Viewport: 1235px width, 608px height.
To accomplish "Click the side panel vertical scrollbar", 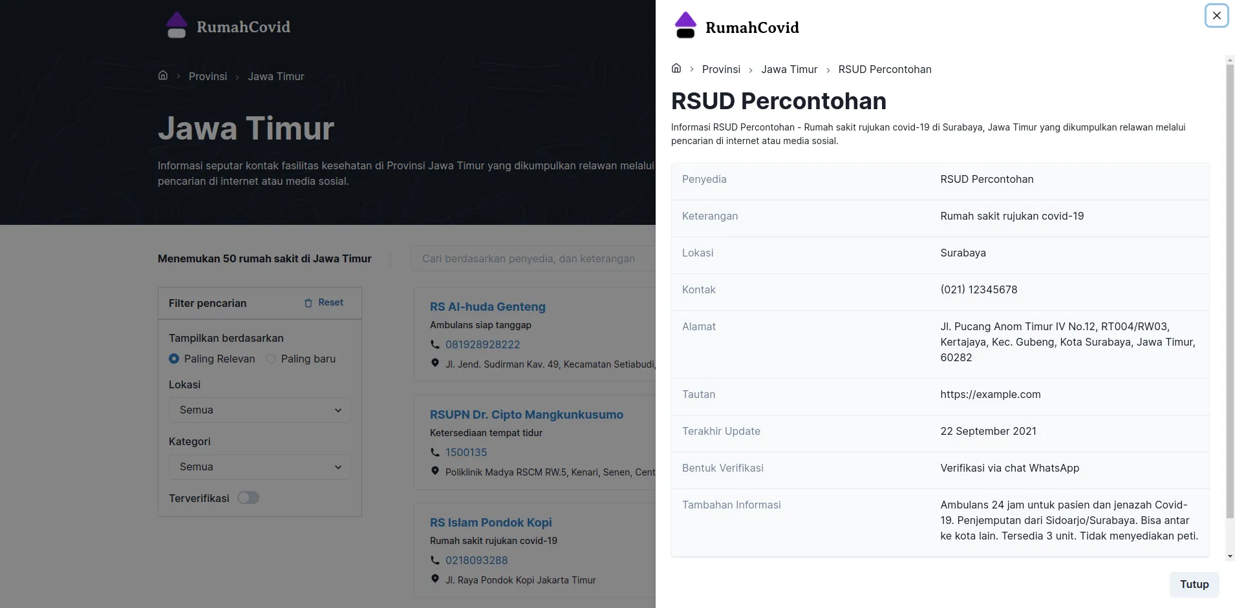I will click(x=1230, y=291).
